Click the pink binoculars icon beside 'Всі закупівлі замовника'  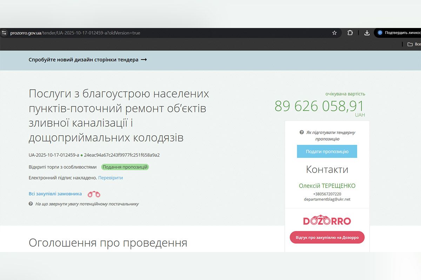93,194
